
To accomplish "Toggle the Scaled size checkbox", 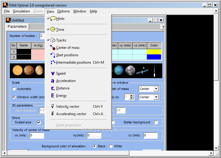I will 39,122.
